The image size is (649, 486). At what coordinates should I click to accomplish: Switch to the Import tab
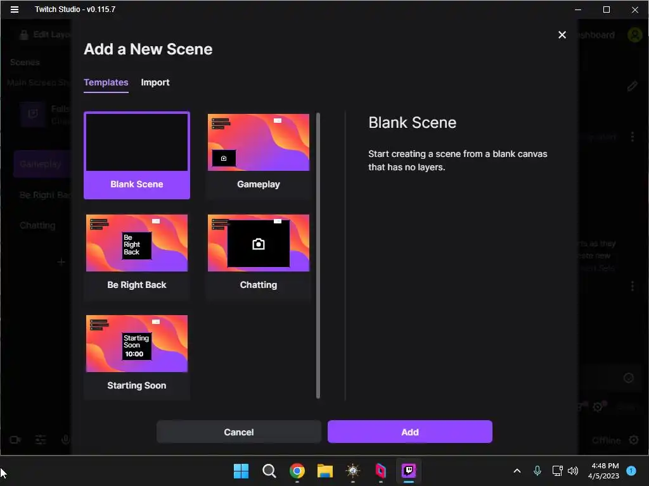point(155,82)
